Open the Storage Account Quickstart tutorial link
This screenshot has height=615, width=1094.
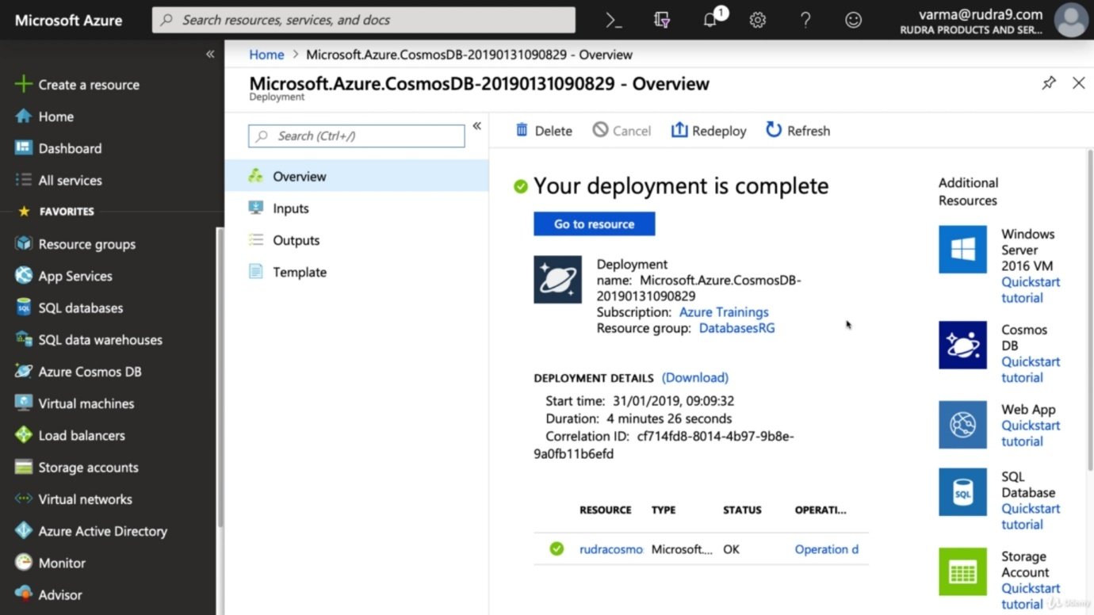point(1031,596)
